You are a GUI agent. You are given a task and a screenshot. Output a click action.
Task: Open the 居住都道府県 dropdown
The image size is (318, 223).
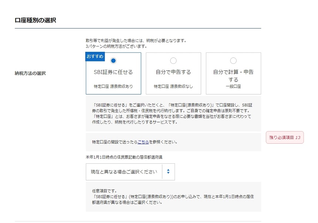[x=130, y=172]
